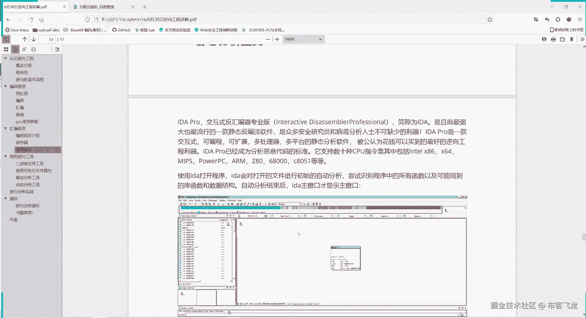Close the 方程式组织_百度搜索 tab
The height and width of the screenshot is (318, 586).
pos(133,7)
